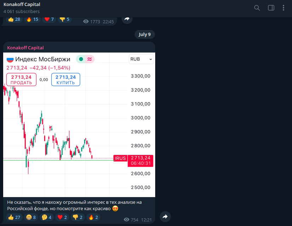Image resolution: width=292 pixels, height=226 pixels.
Task: Click the Konakoff Capital post author name
Action: click(x=25, y=48)
